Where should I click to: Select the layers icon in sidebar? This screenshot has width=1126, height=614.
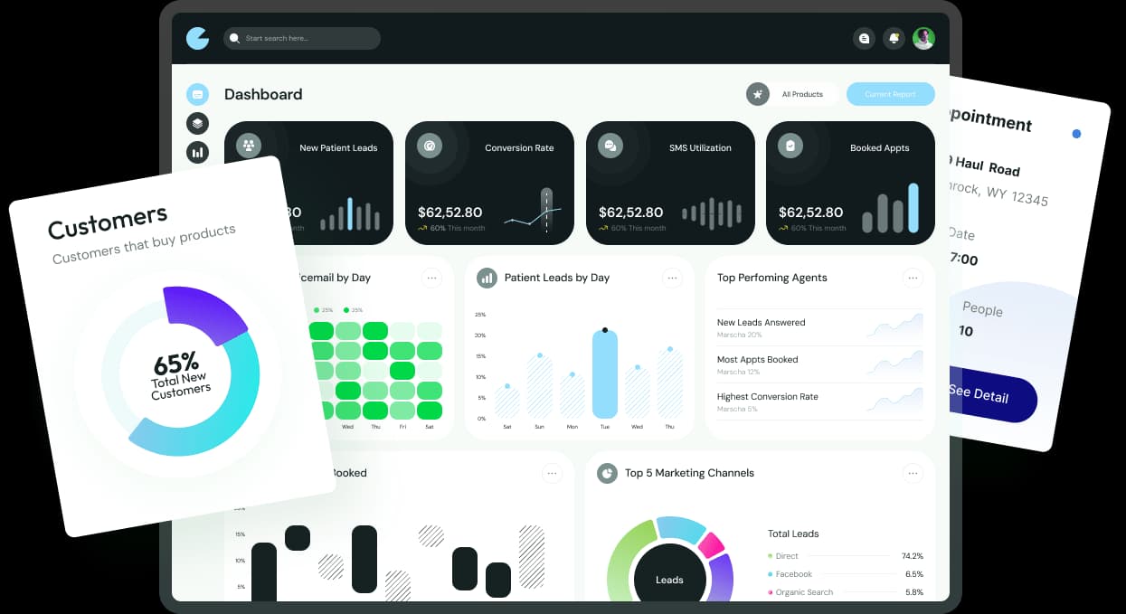click(x=197, y=123)
